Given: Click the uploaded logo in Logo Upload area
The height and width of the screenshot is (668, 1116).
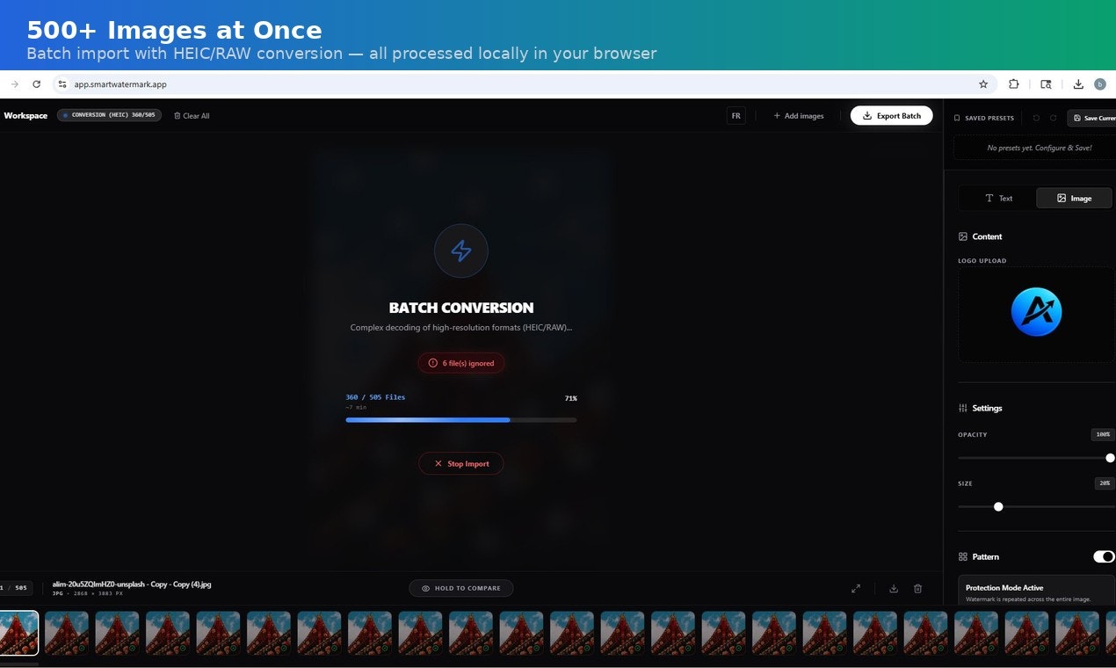Looking at the screenshot, I should [x=1037, y=312].
